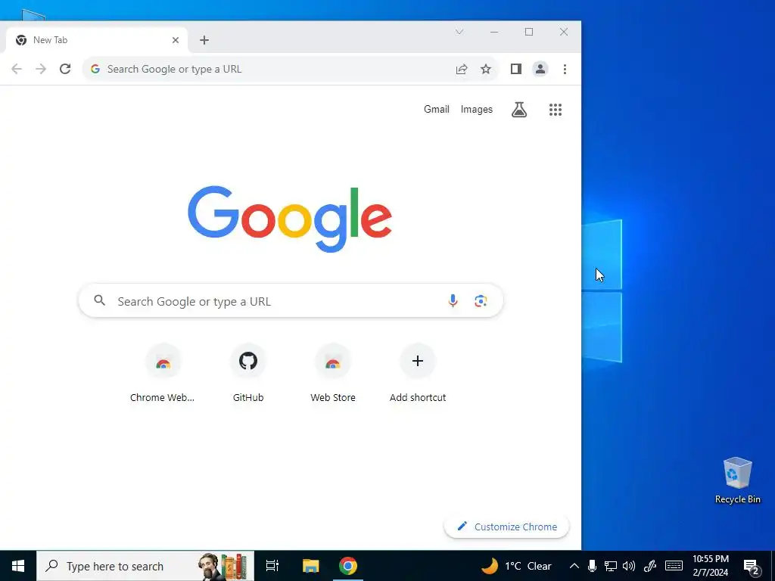775x581 pixels.
Task: Open the GitHub shortcut tile
Action: point(248,374)
